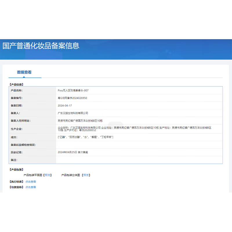Select the filing date 2024-04-17 cell
Image resolution: width=232 pixels, height=232 pixels.
(66, 105)
